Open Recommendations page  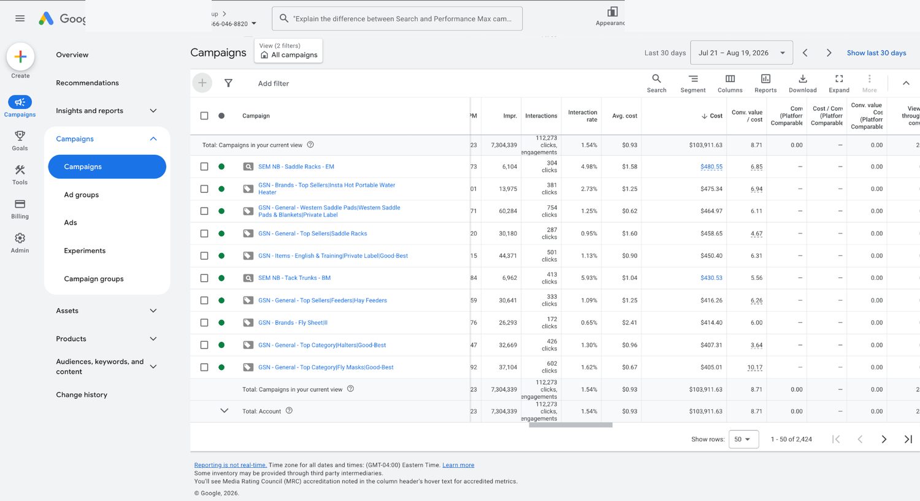[x=87, y=83]
